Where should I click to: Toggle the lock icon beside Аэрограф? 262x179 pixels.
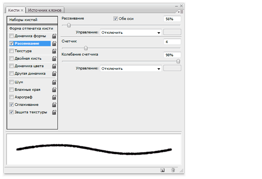point(54,97)
